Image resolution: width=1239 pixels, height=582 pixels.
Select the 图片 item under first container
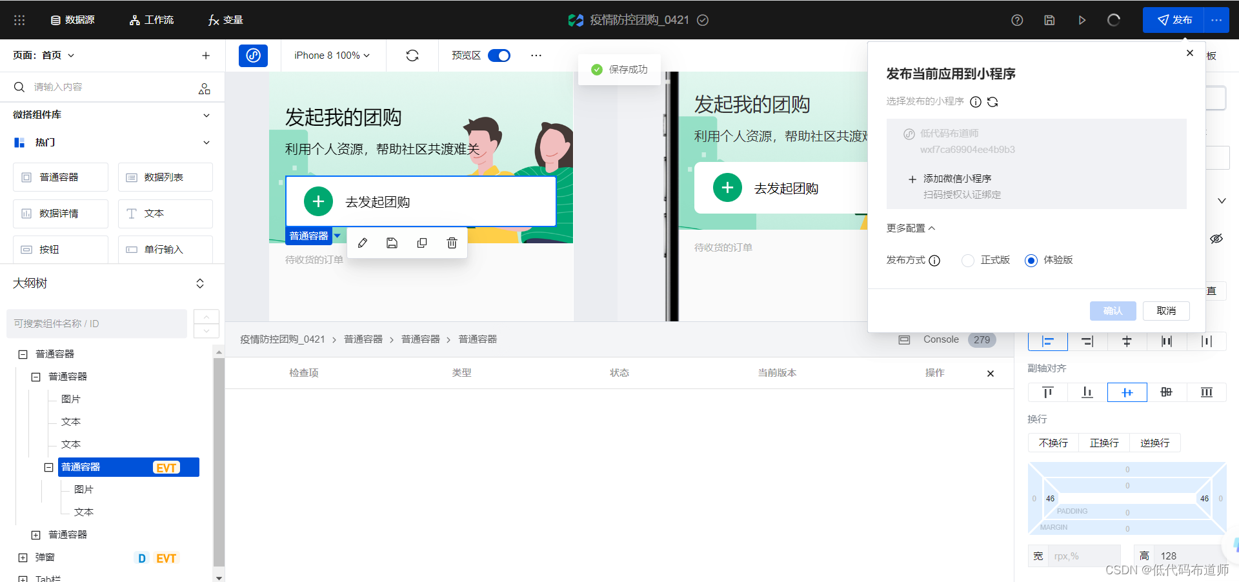point(71,399)
